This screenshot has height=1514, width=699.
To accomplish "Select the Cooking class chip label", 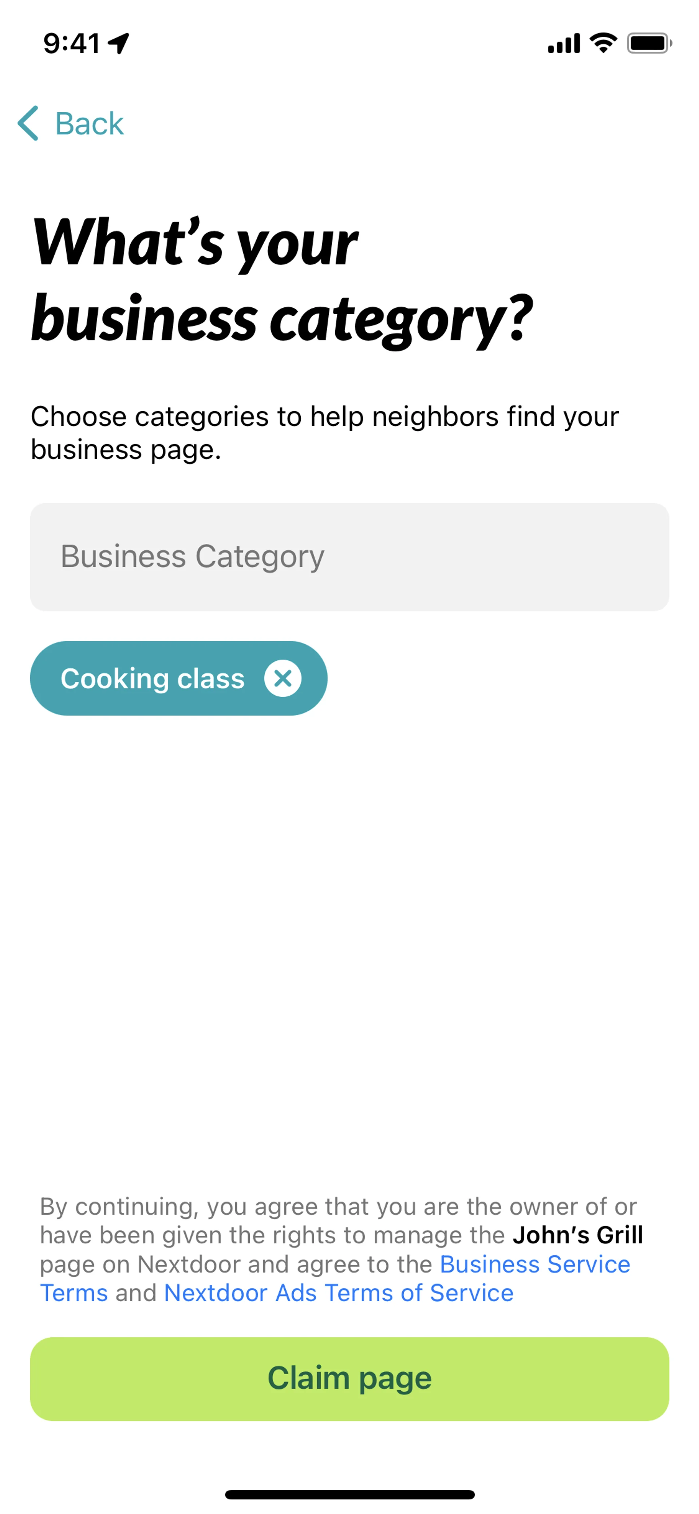I will (x=153, y=679).
